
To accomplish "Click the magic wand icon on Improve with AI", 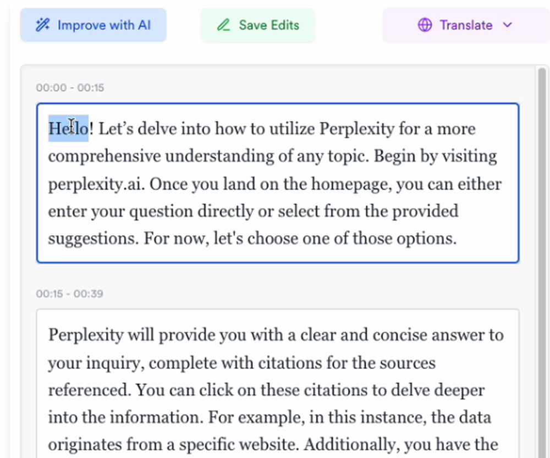I will point(42,25).
